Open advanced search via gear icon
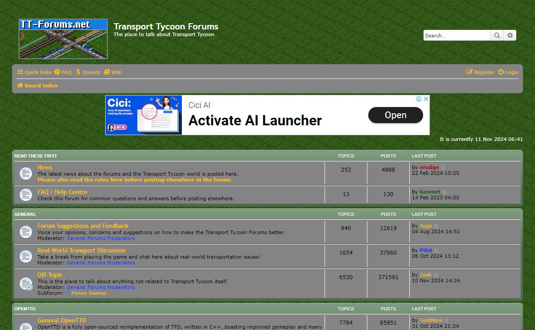535x330 pixels. 510,36
